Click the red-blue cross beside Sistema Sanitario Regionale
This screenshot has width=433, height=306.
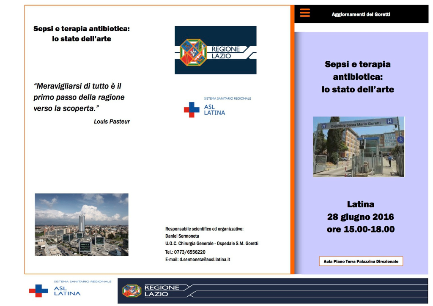click(191, 109)
